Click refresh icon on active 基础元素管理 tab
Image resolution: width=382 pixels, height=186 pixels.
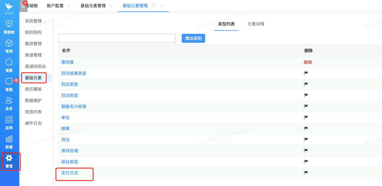click(153, 6)
